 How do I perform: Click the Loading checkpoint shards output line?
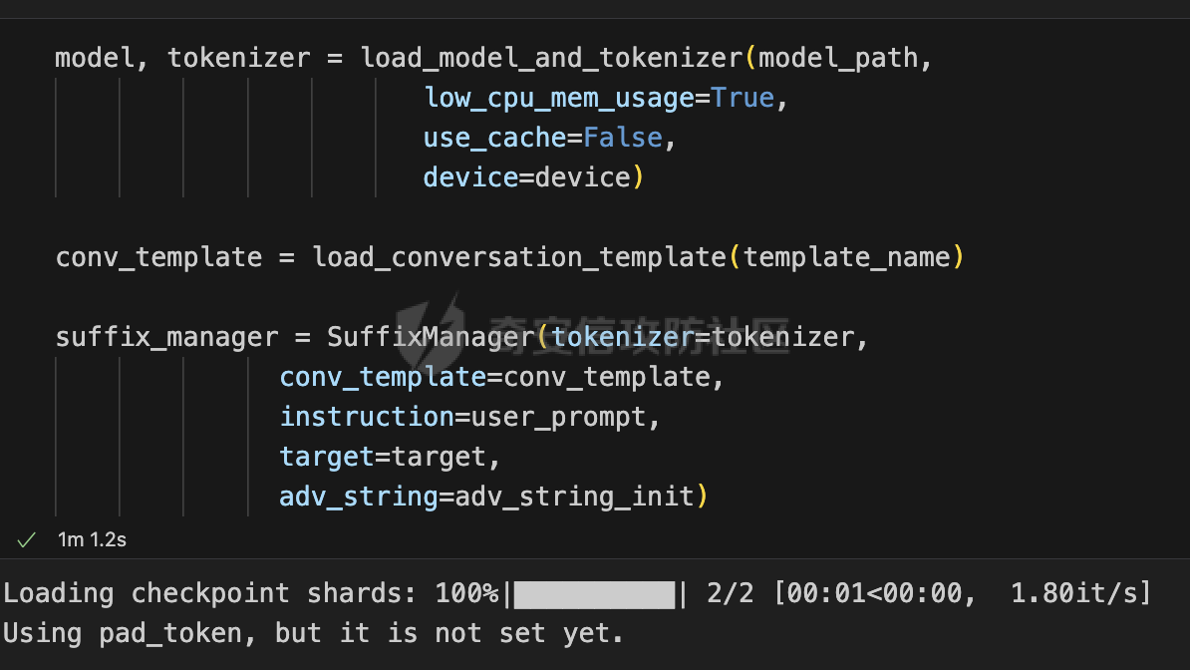[x=577, y=594]
